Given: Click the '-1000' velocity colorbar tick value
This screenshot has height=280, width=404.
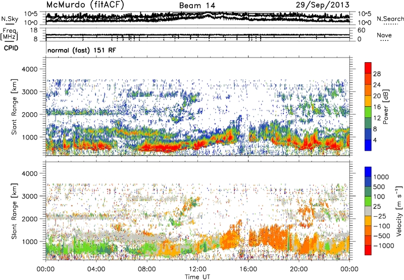Looking at the screenshot, I should point(384,246).
